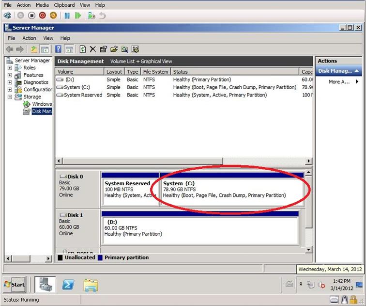Open the blue Help question mark icon
The width and height of the screenshot is (366, 306).
(x=58, y=49)
